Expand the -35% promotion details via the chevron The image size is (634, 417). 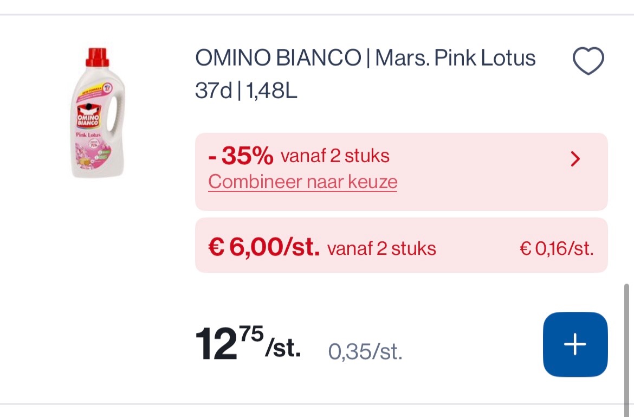coord(575,159)
